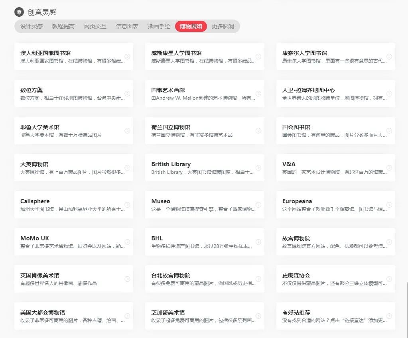Click the 创意灵感 section heading
The image size is (408, 338).
pos(42,12)
